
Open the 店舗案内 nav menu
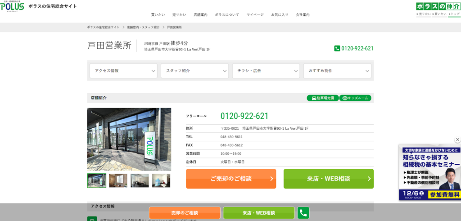[x=200, y=15]
